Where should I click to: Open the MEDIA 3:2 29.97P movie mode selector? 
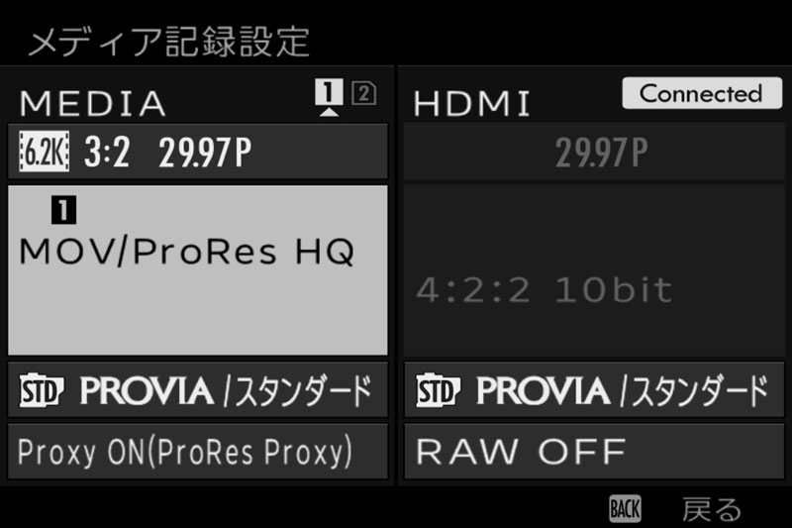coord(198,152)
